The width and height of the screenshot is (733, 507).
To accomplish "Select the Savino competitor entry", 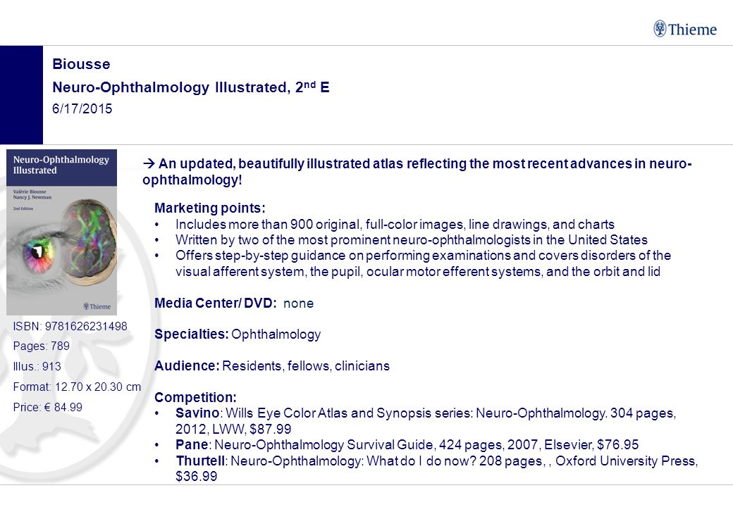I will click(426, 420).
